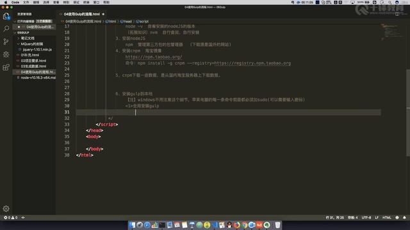Click the split editor icon at top right
Image resolution: width=410 pixels, height=230 pixels.
397,14
